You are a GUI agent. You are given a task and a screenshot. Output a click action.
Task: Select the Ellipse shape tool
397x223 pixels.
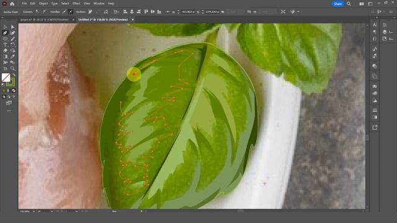pos(5,38)
